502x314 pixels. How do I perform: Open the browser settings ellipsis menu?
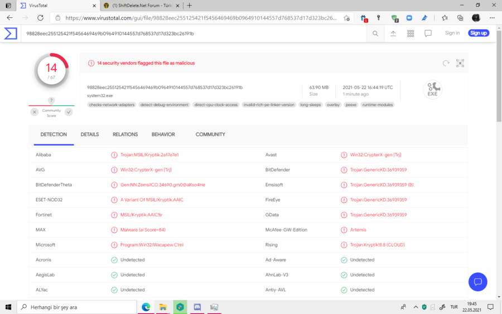pos(492,18)
